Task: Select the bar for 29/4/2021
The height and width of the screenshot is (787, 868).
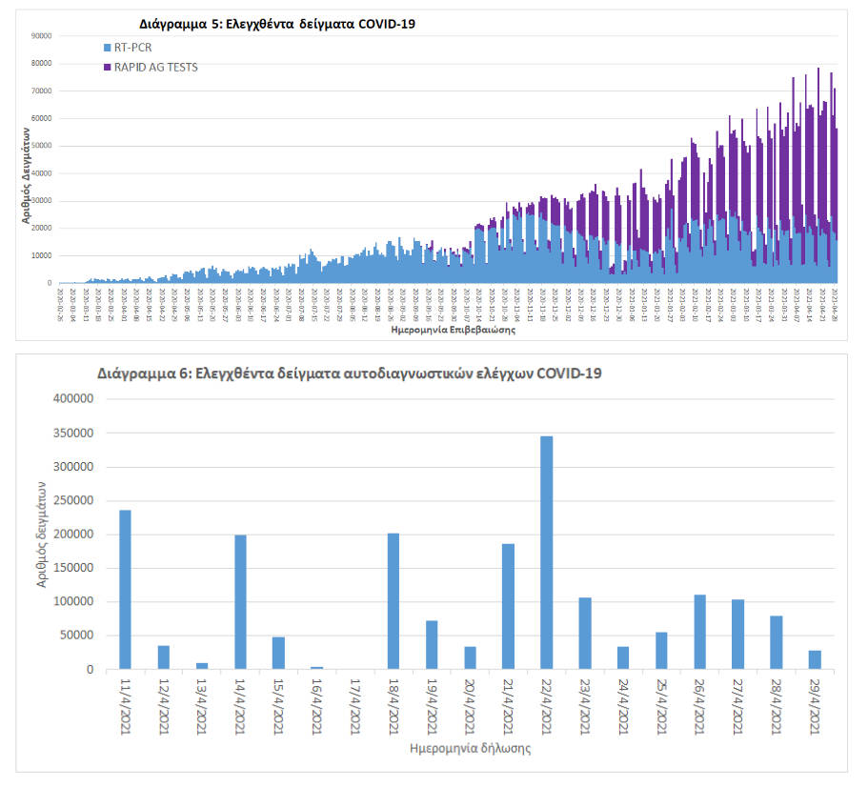Action: (x=815, y=659)
